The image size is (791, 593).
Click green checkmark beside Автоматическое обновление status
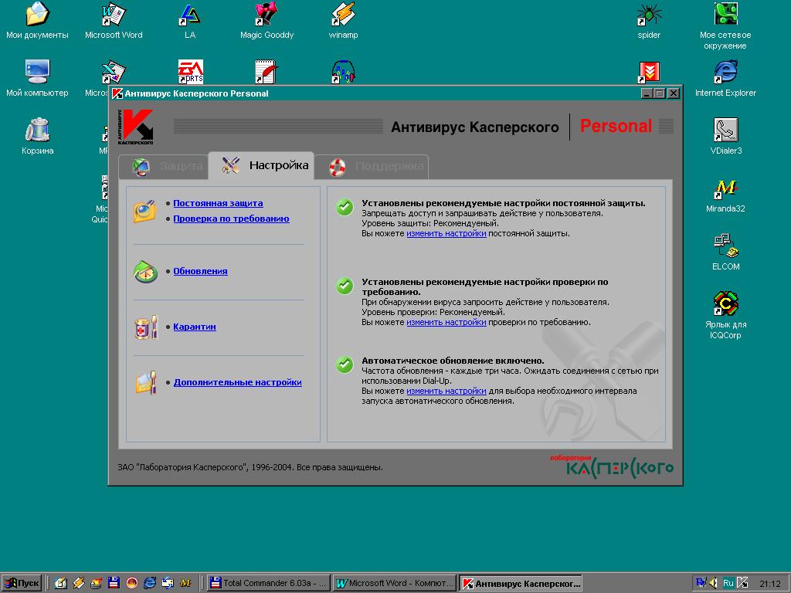tap(345, 364)
